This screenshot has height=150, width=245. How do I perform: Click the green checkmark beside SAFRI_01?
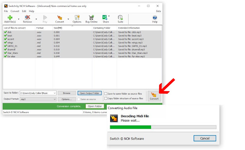click(5, 46)
